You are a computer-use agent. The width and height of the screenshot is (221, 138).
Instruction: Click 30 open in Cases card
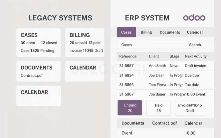(x=28, y=43)
